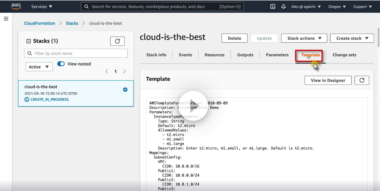Click the Delete stack button
Image resolution: width=380 pixels, height=191 pixels.
[x=234, y=38]
